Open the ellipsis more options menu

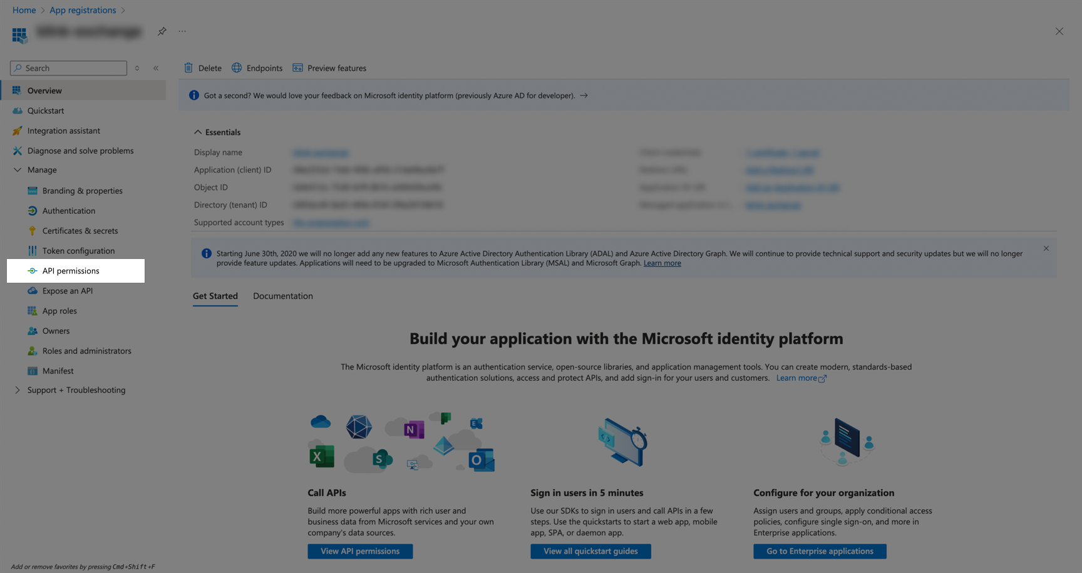[182, 31]
